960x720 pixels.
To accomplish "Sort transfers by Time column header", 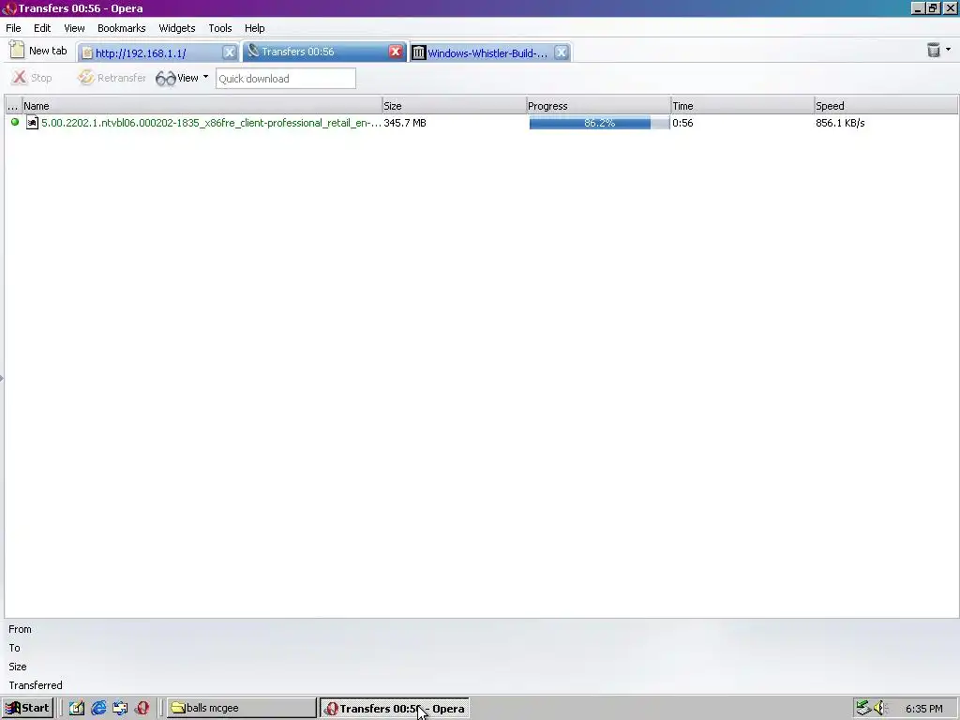I will tap(742, 105).
